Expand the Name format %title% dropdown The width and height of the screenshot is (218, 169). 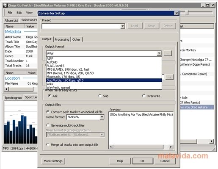coord(102,117)
